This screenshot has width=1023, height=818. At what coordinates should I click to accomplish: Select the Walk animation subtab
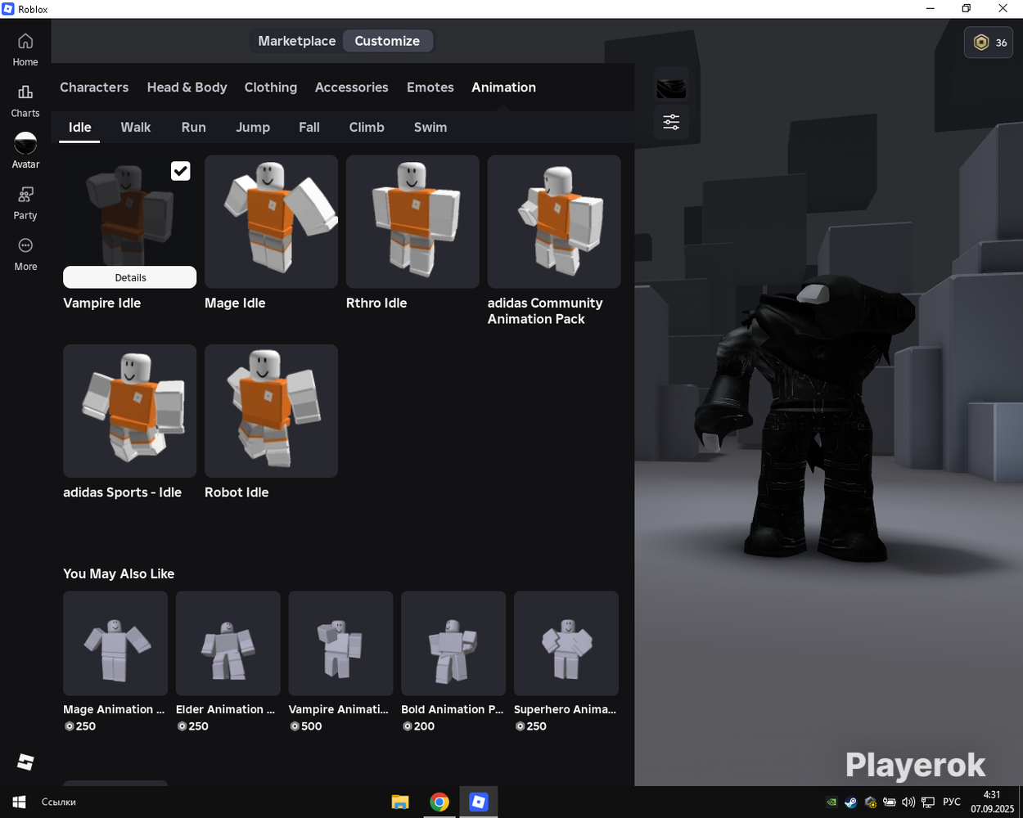click(x=136, y=128)
